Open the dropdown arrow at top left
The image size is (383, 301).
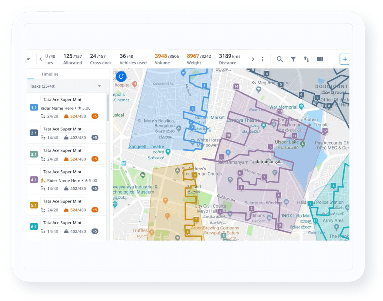click(x=28, y=59)
